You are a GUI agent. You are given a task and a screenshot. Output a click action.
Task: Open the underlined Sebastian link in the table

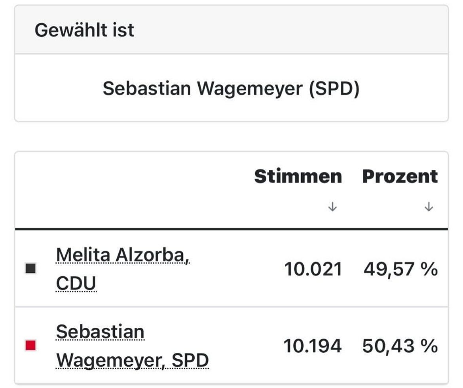(x=100, y=332)
